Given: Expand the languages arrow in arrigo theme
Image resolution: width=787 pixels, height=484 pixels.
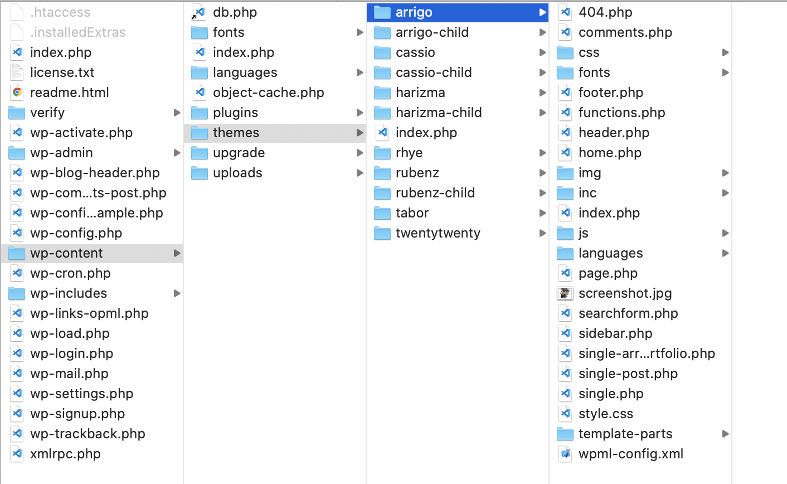Looking at the screenshot, I should coord(725,253).
